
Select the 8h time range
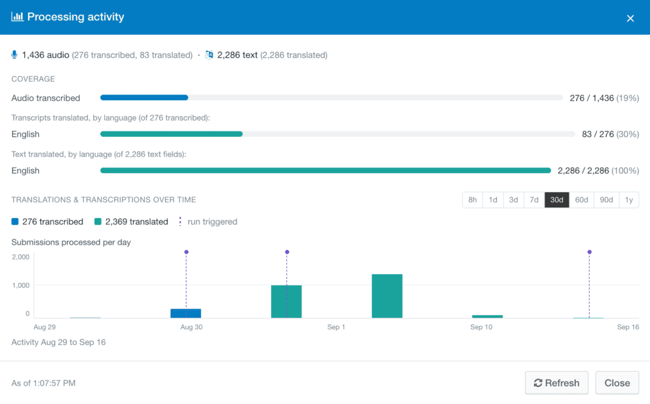coord(472,200)
